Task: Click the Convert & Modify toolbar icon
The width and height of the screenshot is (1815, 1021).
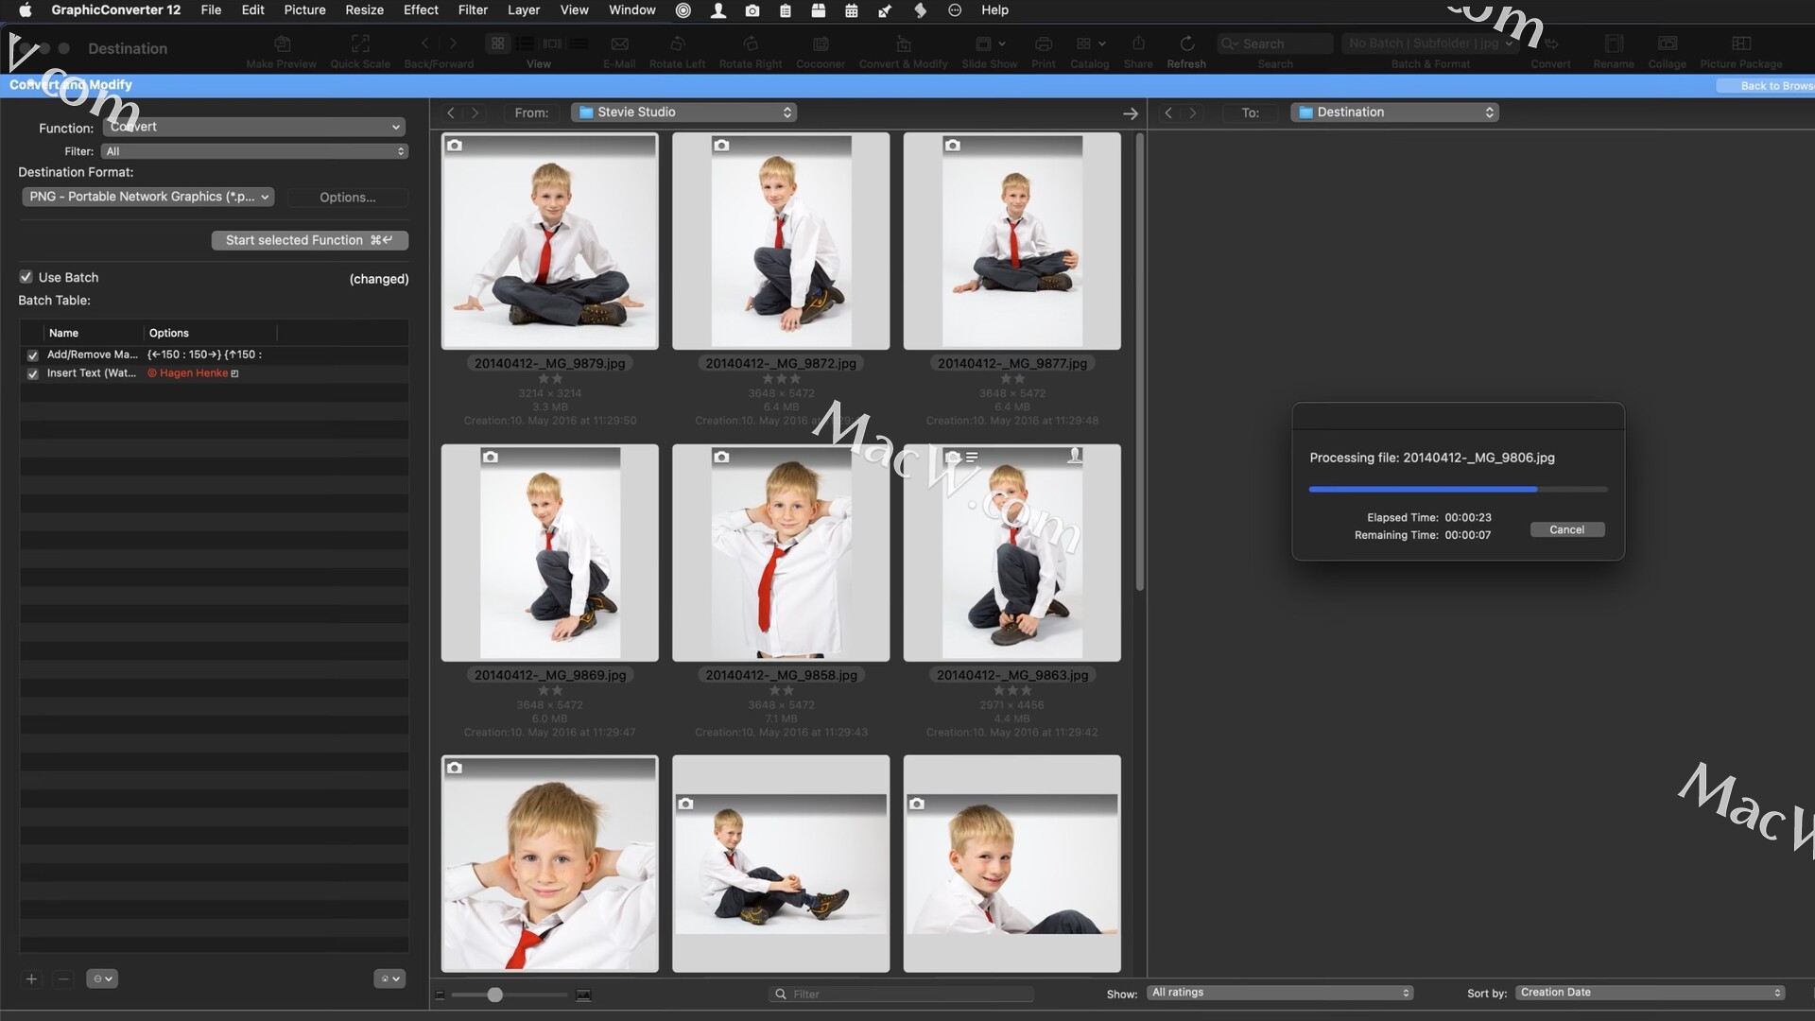Action: pyautogui.click(x=903, y=43)
